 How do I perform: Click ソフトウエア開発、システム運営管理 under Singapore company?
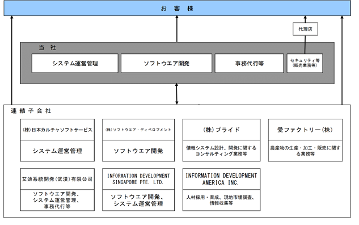point(138,200)
